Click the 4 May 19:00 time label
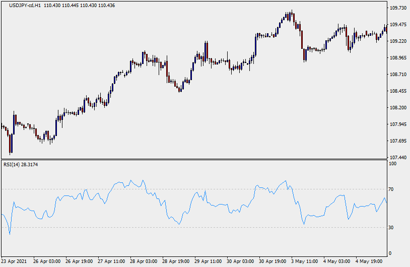Viewport: 410px width, 267px height. (370, 262)
